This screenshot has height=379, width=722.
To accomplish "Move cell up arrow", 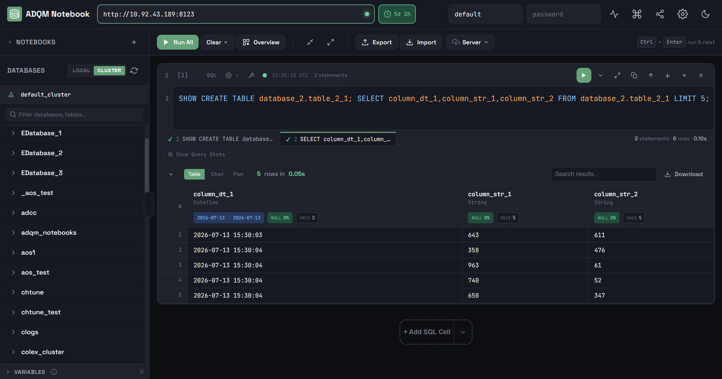I will click(651, 75).
